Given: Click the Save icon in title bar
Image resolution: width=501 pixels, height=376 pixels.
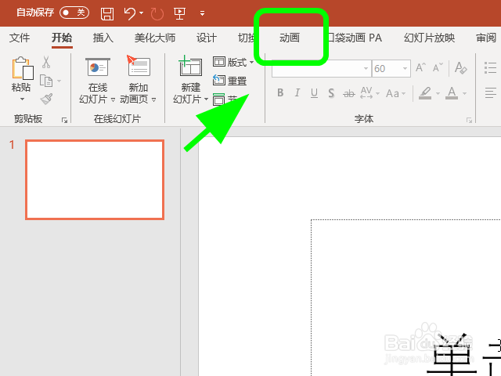Looking at the screenshot, I should [107, 14].
